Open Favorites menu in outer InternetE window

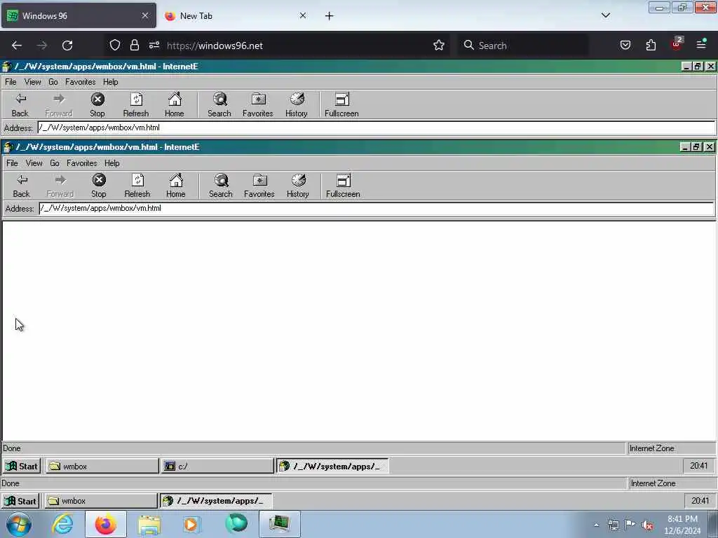click(x=80, y=82)
